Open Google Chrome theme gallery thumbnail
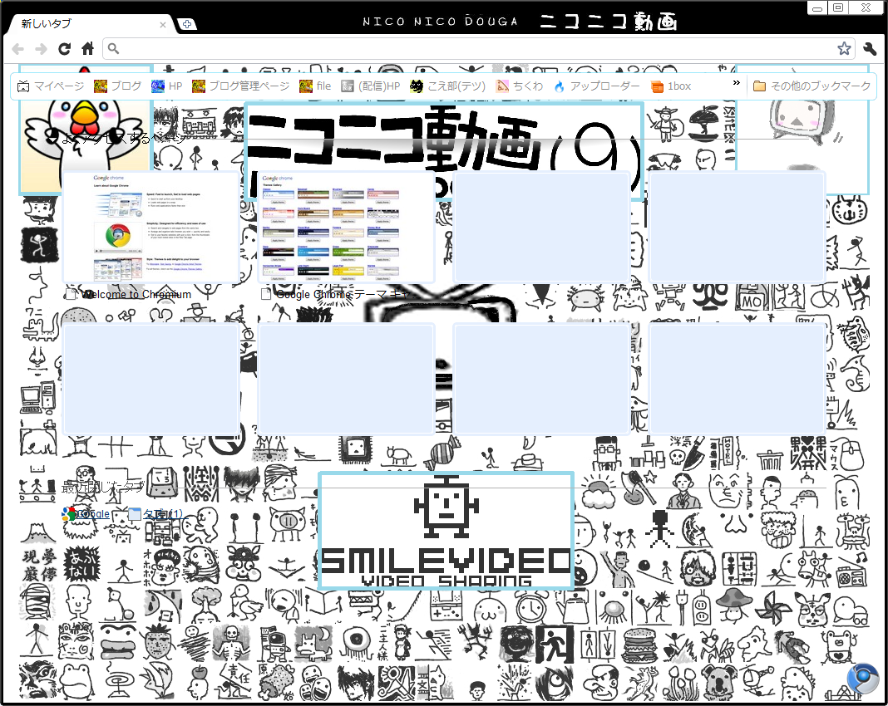 [x=346, y=228]
